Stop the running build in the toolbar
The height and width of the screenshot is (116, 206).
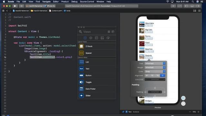click(22, 6)
